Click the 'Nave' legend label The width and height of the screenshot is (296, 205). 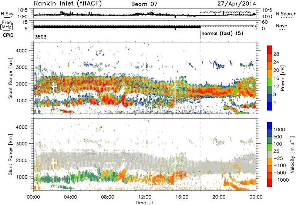(x=282, y=26)
